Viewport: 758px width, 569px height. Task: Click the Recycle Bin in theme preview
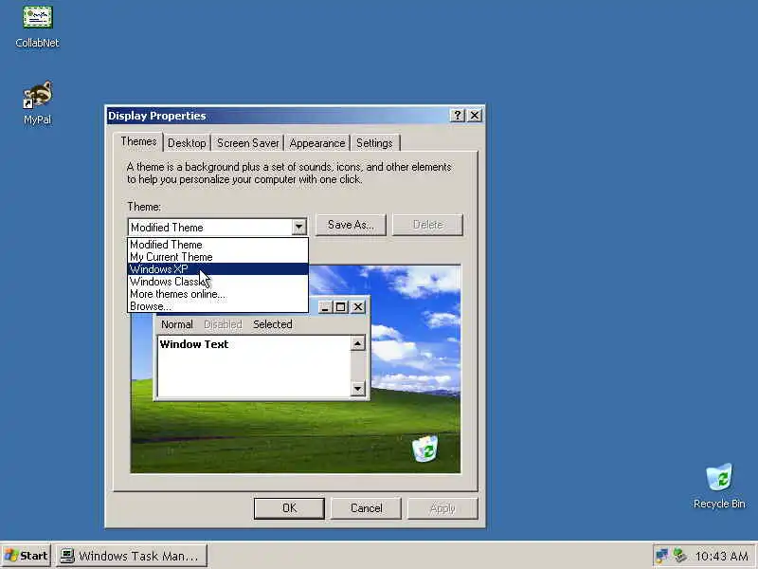[x=424, y=449]
